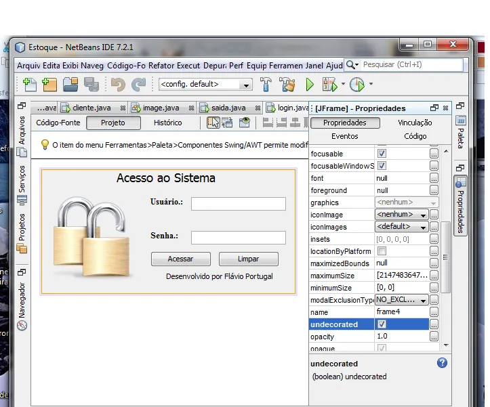490x407 pixels.
Task: Activate the Selection Mode cursor icon
Action: pyautogui.click(x=213, y=123)
